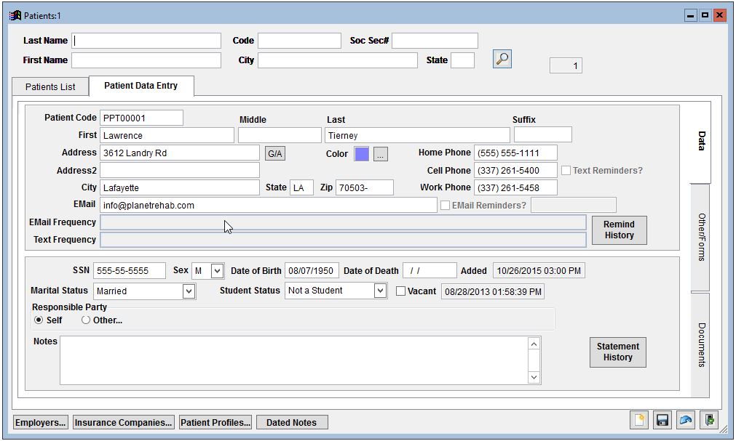This screenshot has width=736, height=441.
Task: Click the Patients window title bar icon
Action: 15,15
